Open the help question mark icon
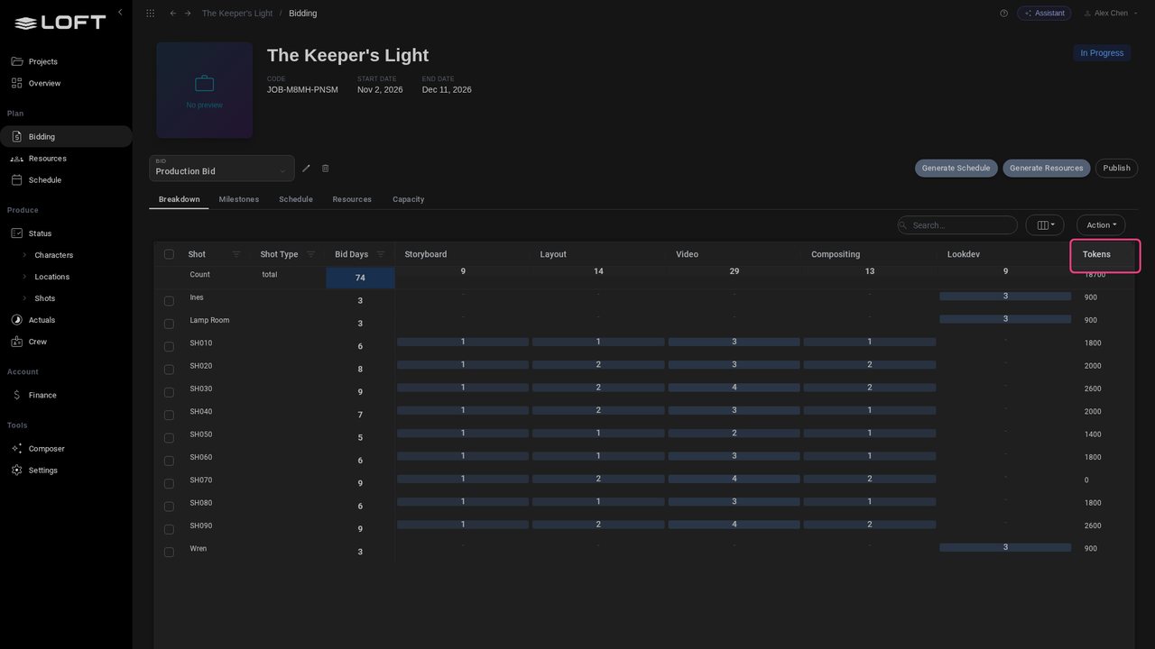 (1003, 14)
